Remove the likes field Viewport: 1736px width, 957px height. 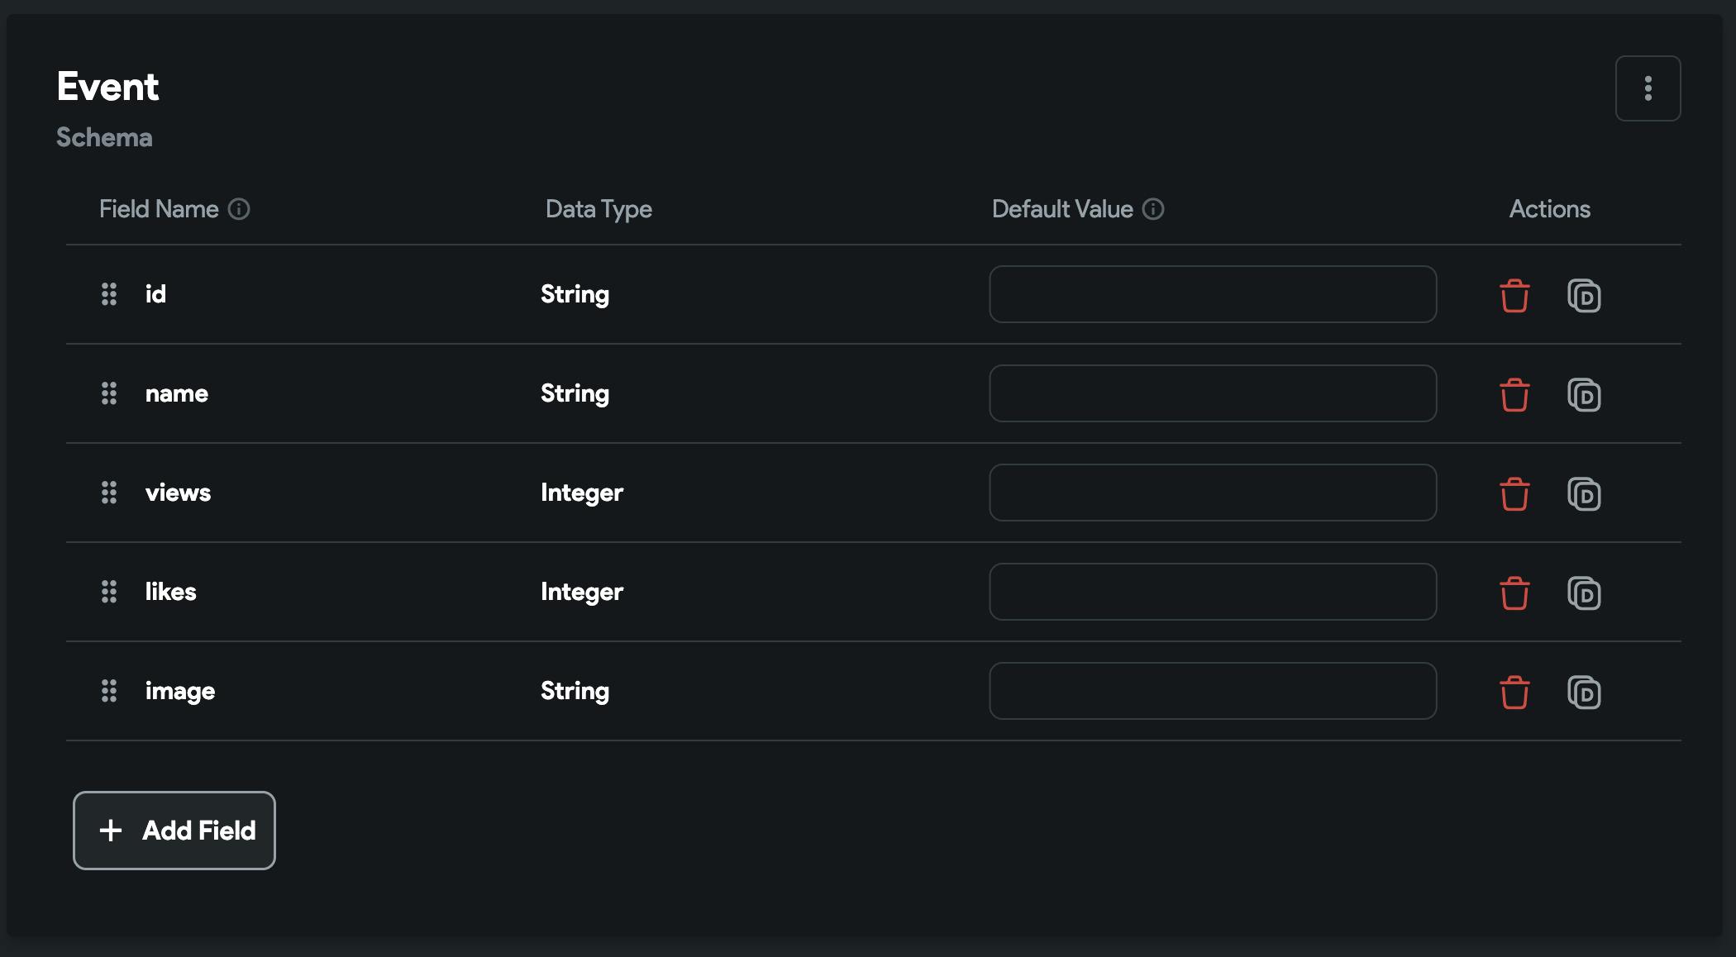(x=1514, y=593)
